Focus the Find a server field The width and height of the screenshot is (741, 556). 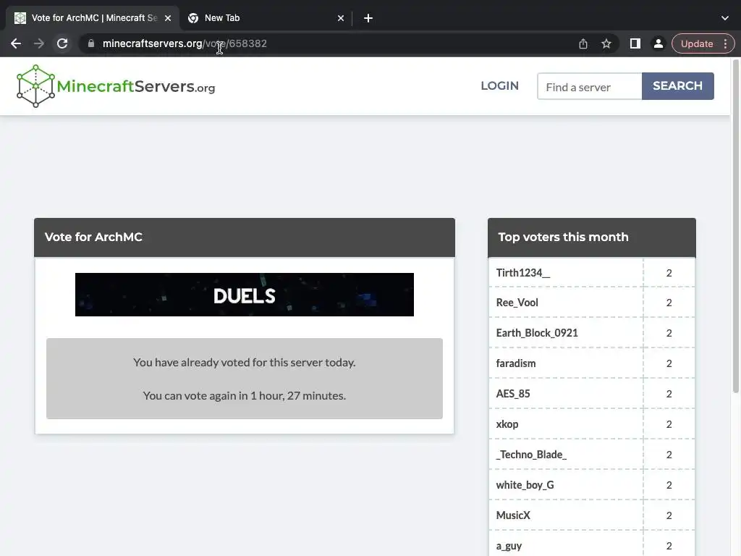pos(589,86)
